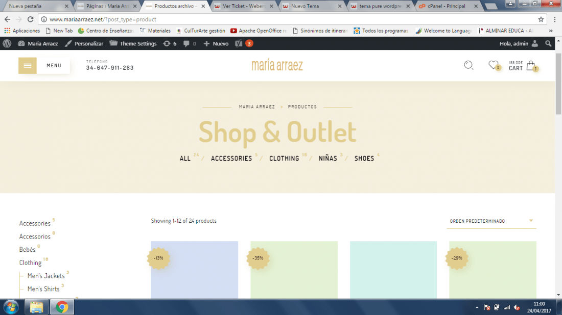562x315 pixels.
Task: Switch to the tema pure wordpress tab
Action: [380, 6]
